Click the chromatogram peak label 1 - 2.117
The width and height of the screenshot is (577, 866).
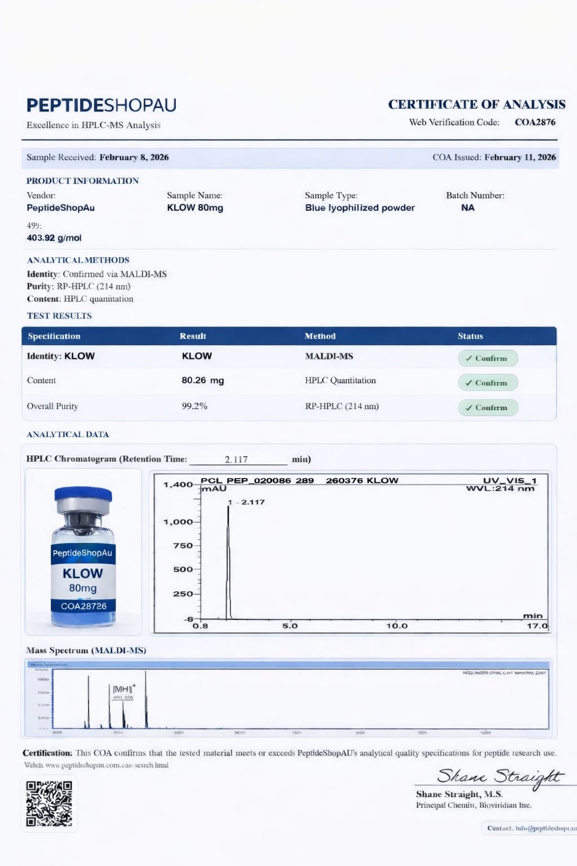pyautogui.click(x=246, y=502)
